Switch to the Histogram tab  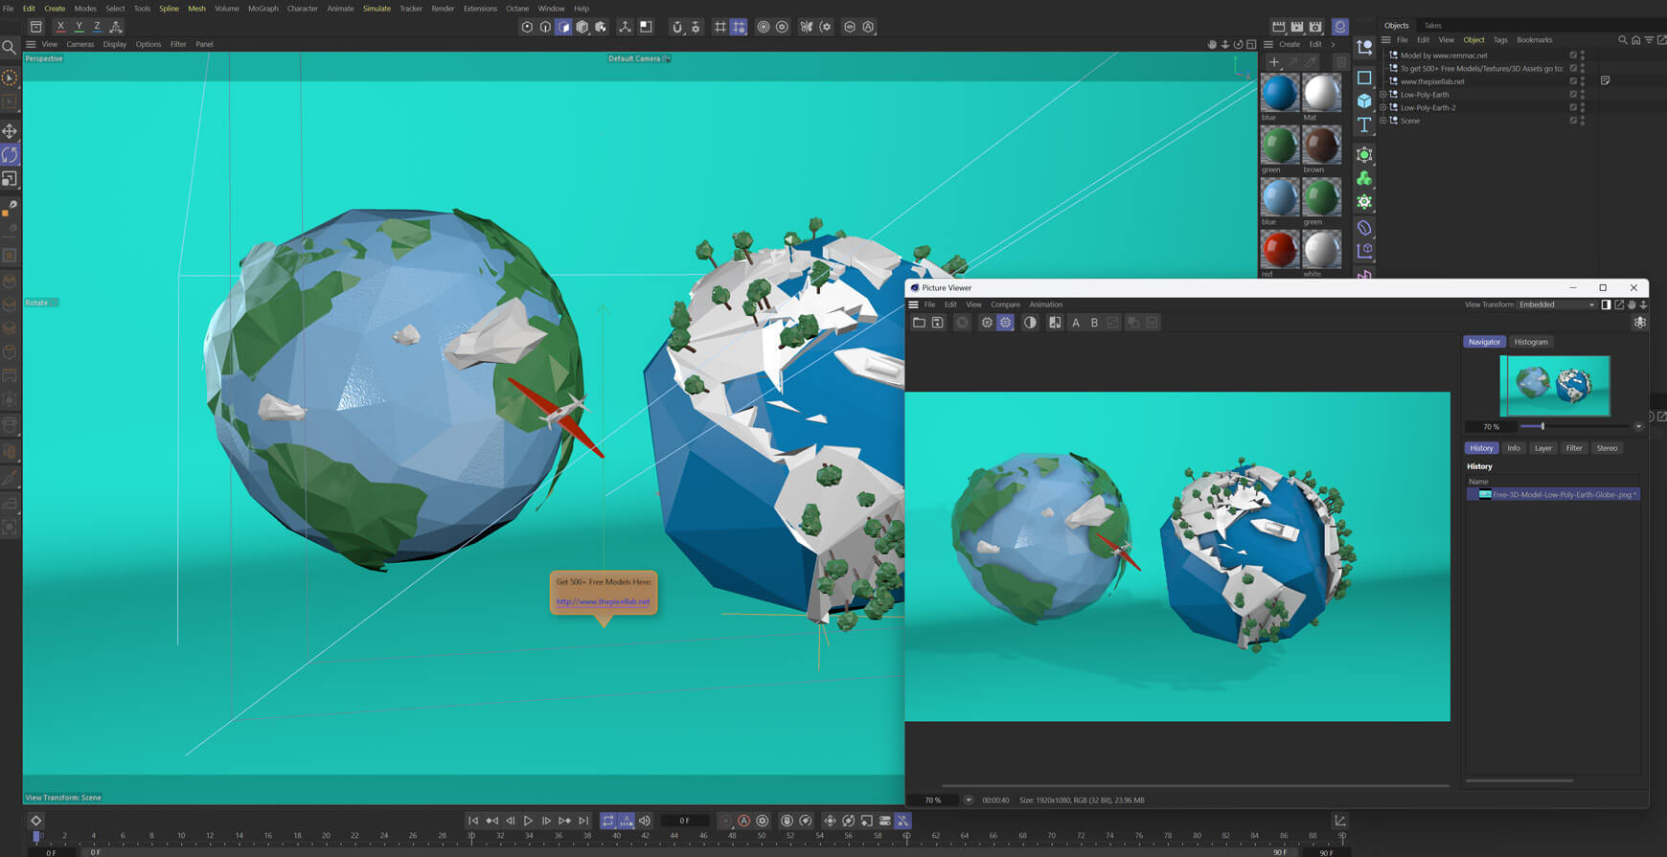click(x=1530, y=342)
